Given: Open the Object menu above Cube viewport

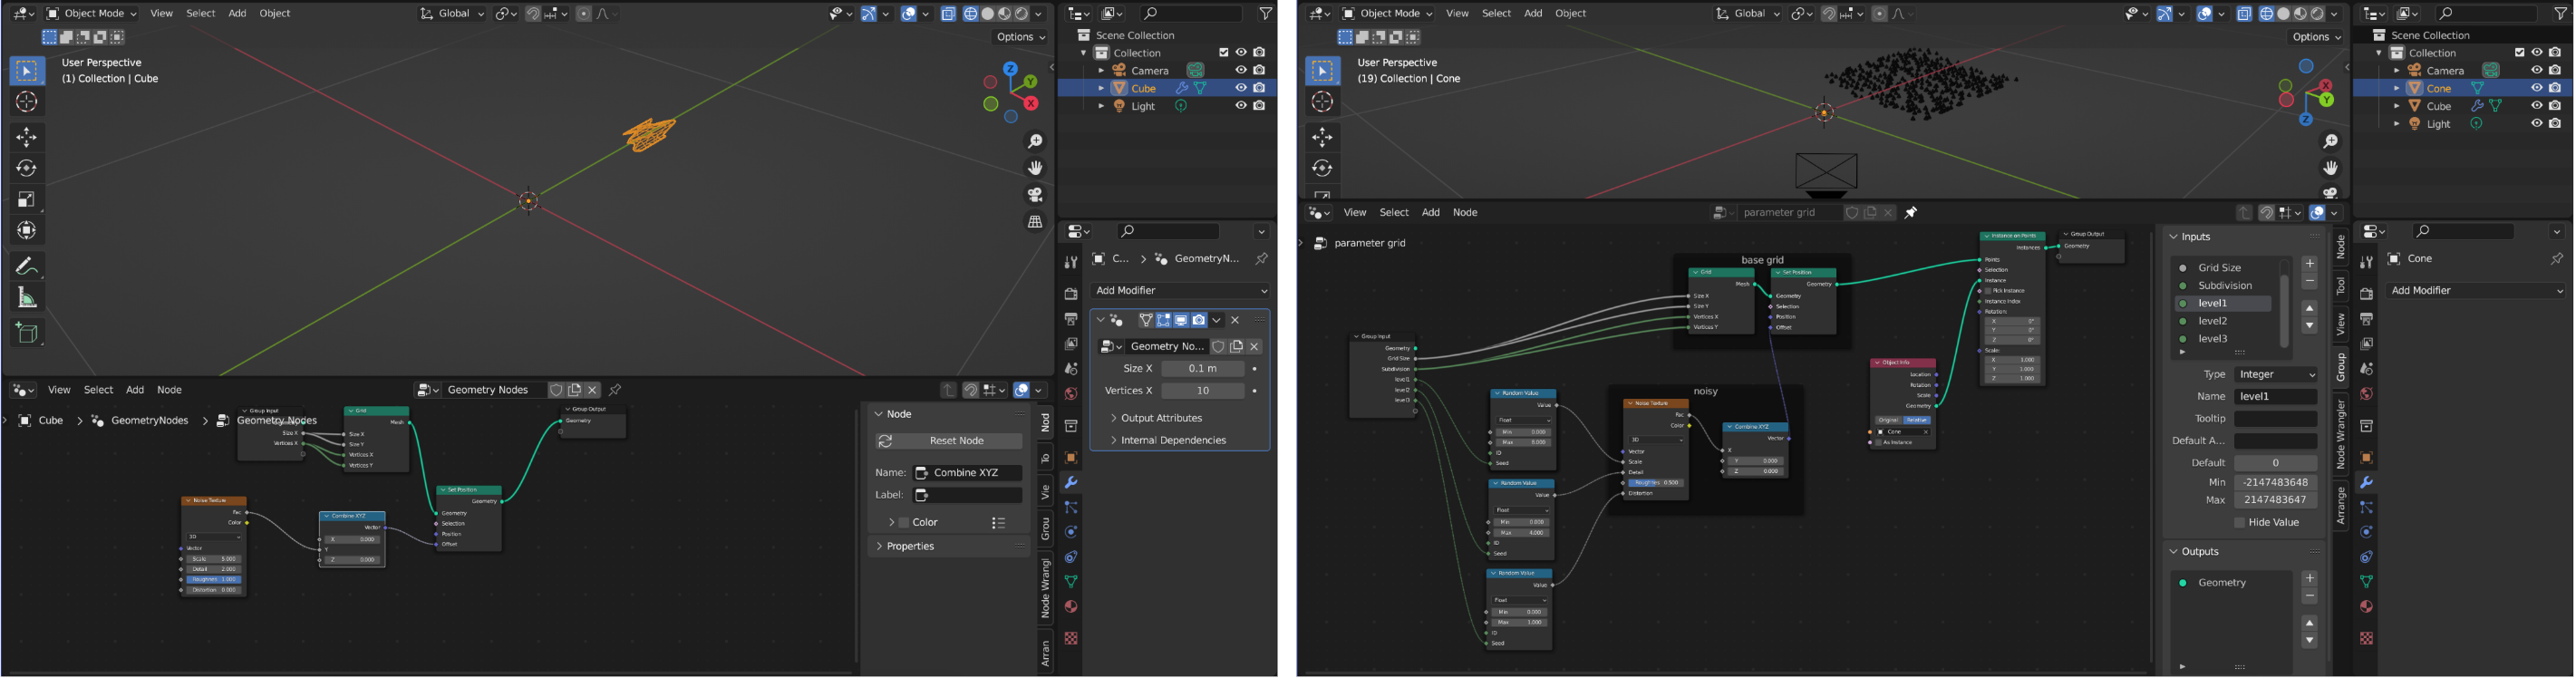Looking at the screenshot, I should [x=274, y=13].
